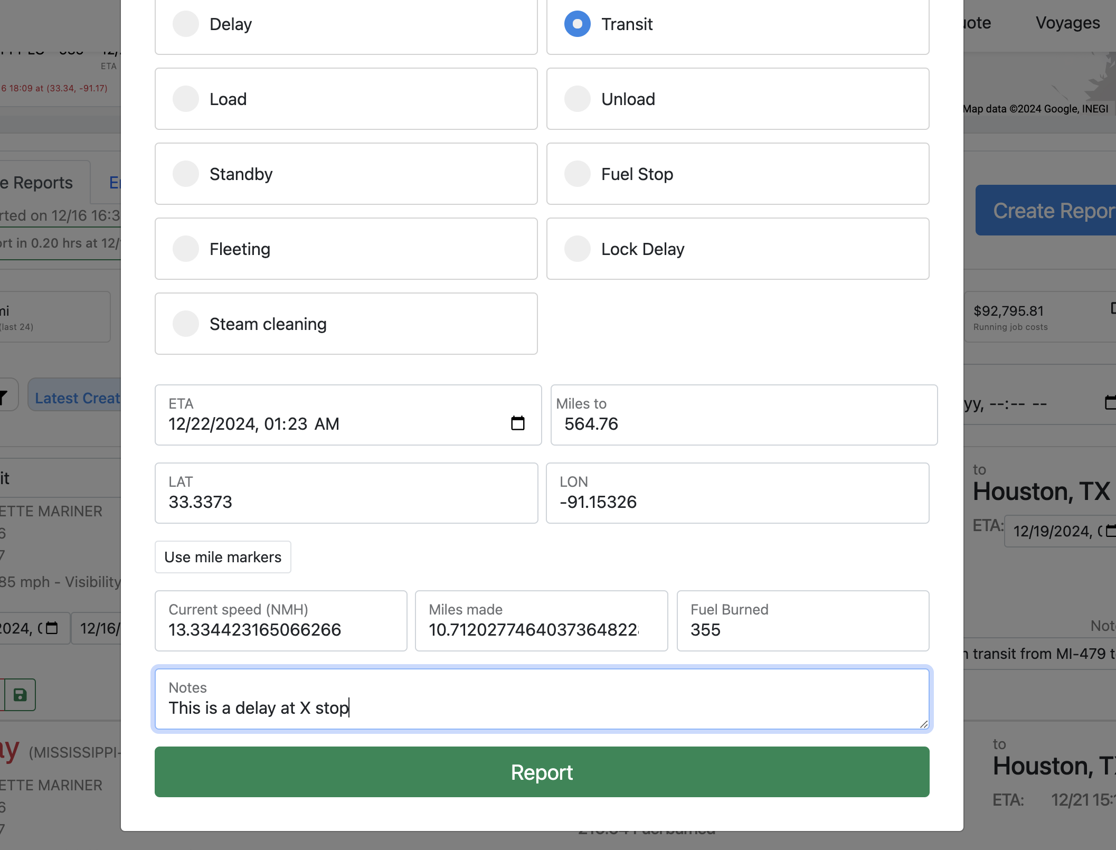Click the Miles to input field
Viewport: 1116px width, 850px height.
(743, 423)
